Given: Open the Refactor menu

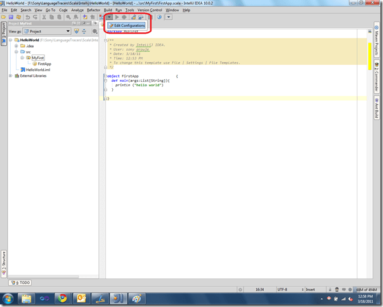Looking at the screenshot, I should point(93,10).
